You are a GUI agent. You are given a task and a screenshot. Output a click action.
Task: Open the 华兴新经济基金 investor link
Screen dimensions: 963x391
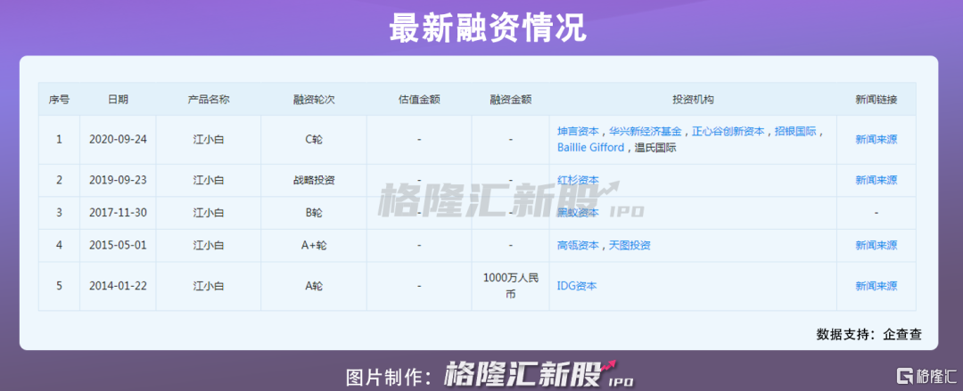646,131
